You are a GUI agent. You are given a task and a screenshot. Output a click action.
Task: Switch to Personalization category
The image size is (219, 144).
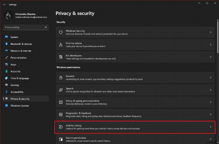(19, 58)
